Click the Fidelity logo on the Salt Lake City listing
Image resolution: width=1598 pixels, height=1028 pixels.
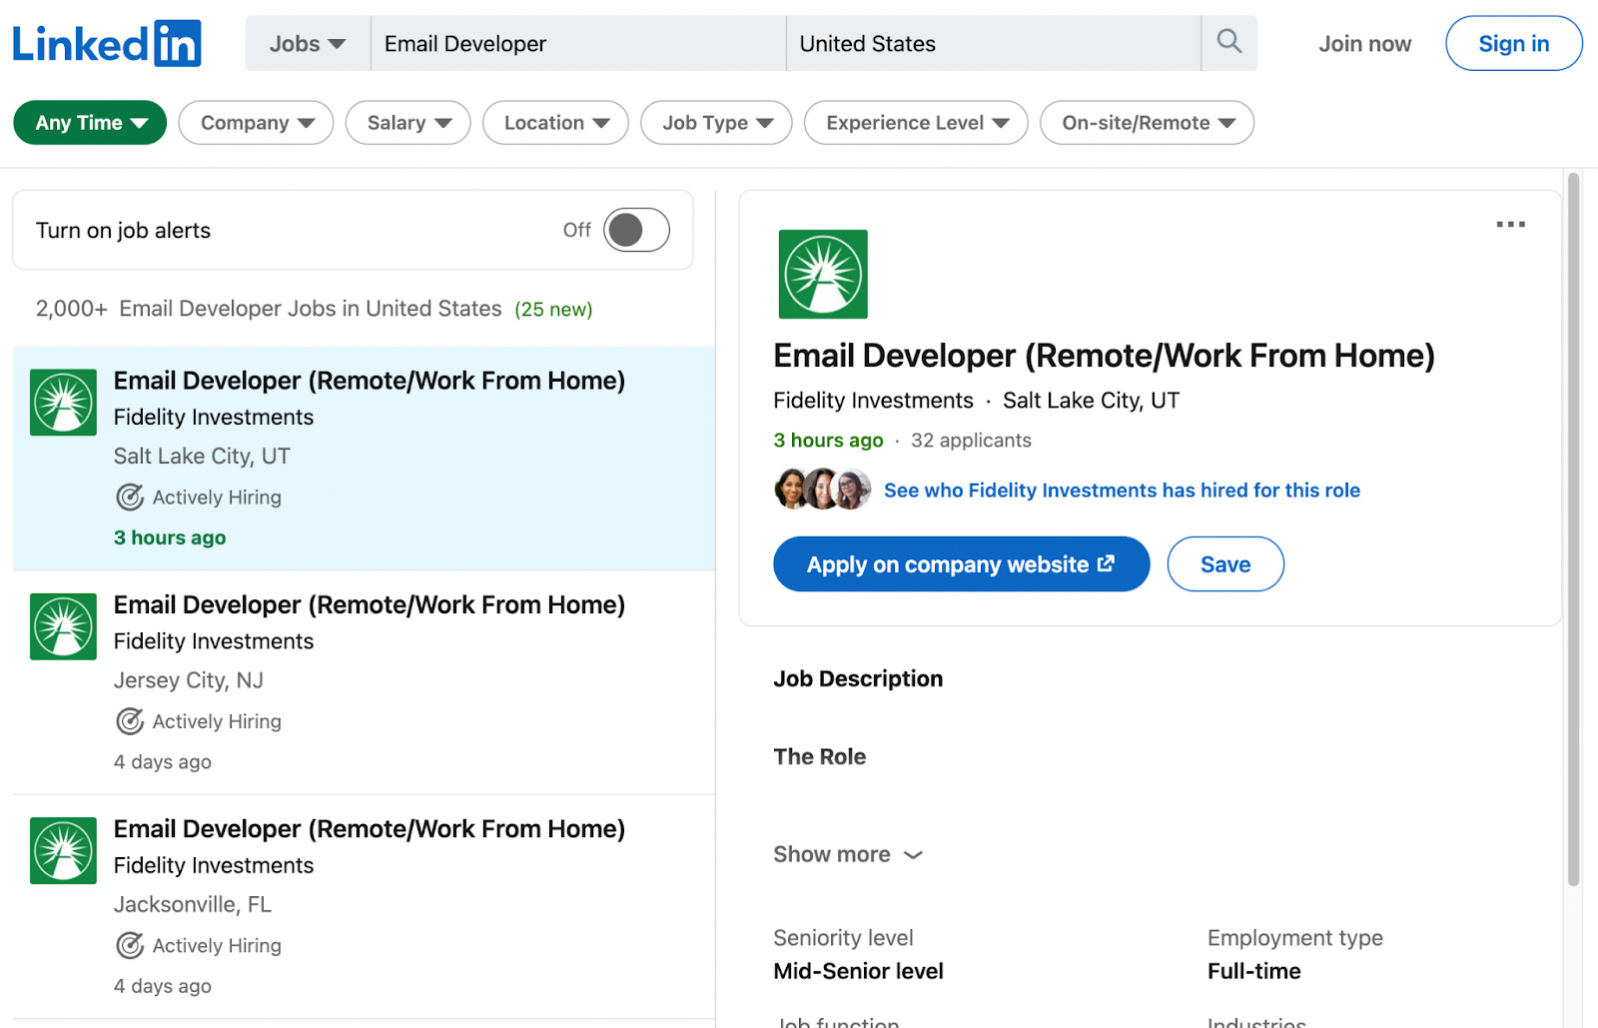point(63,403)
